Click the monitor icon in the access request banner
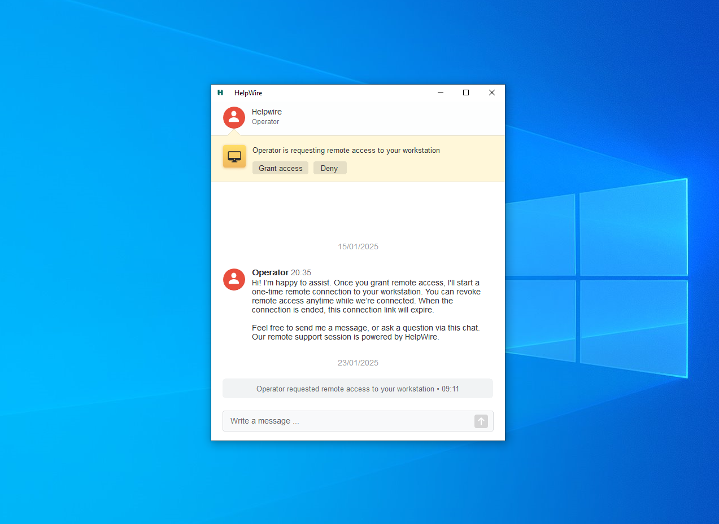719x524 pixels. [234, 156]
